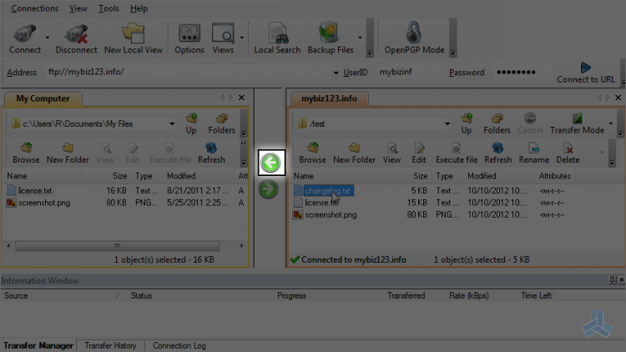Viewport: 626px width, 352px height.
Task: Refresh the remote /test folder
Action: [x=497, y=153]
